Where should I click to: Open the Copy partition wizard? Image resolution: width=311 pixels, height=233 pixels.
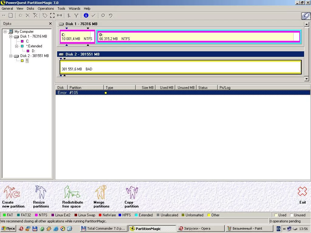coord(132,193)
